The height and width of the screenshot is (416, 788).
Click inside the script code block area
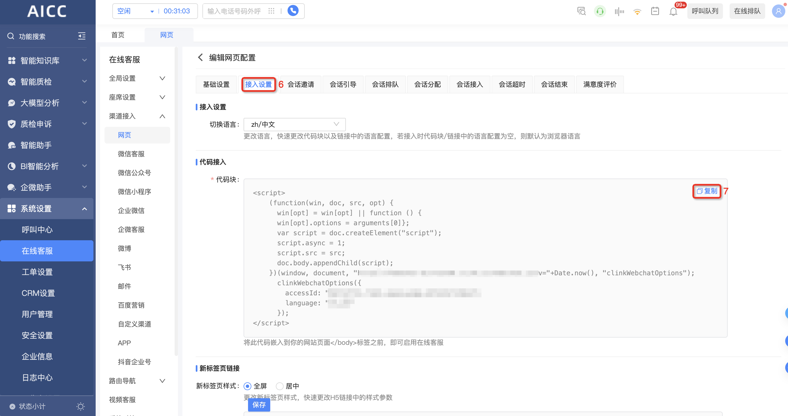pos(485,258)
